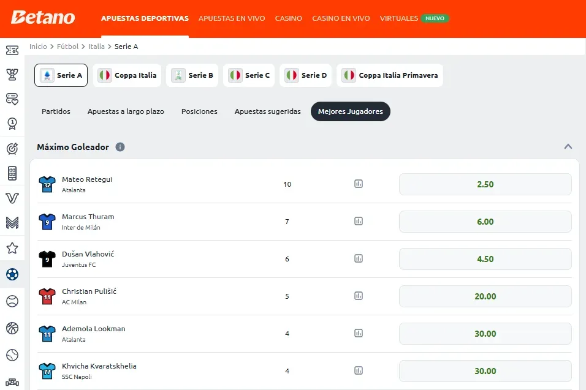Open the Casino section
Viewport: 586px width, 390px height.
[289, 18]
